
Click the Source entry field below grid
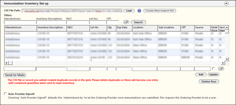pyautogui.click(x=202, y=69)
